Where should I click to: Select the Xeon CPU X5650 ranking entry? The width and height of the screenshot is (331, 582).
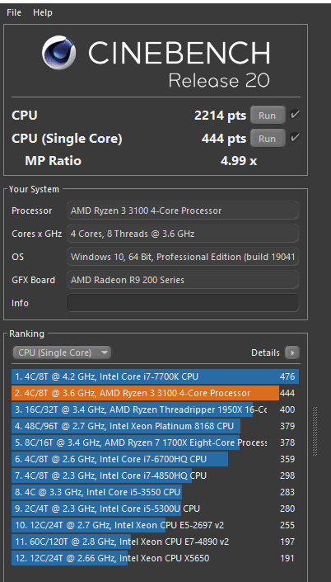(155, 558)
